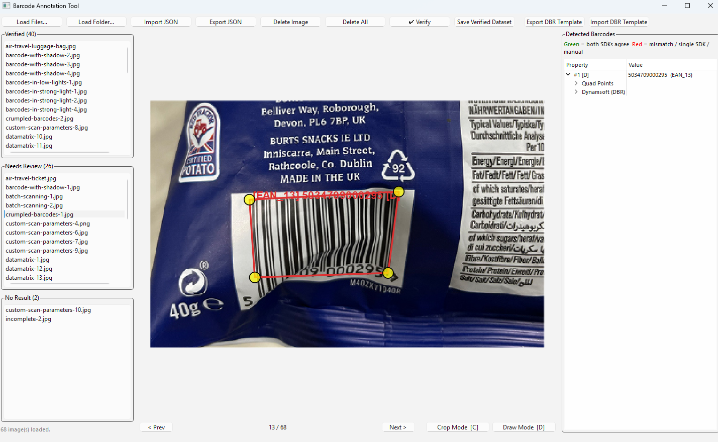The image size is (718, 442).
Task: Import a DBR Template
Action: coord(619,22)
